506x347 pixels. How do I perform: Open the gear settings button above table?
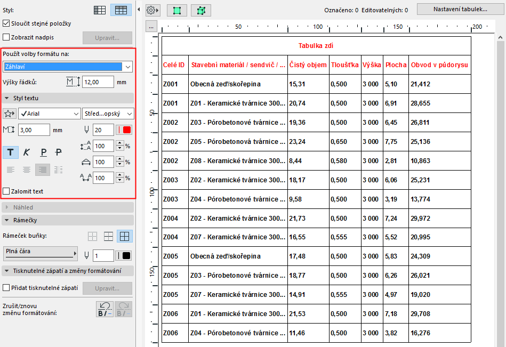(x=153, y=10)
